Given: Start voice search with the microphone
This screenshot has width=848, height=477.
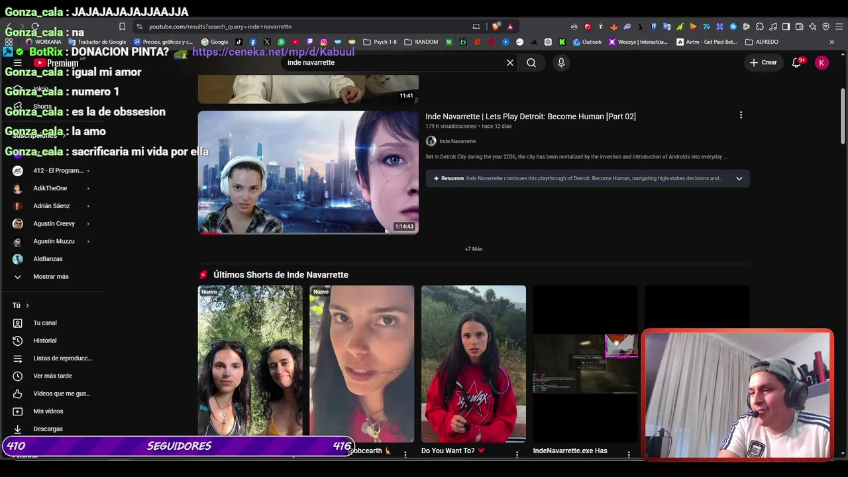Looking at the screenshot, I should coord(561,63).
